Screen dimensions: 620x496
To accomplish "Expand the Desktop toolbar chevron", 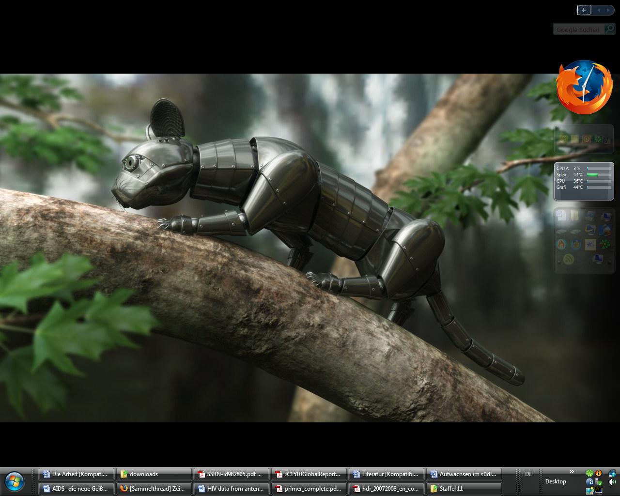I will tap(572, 472).
